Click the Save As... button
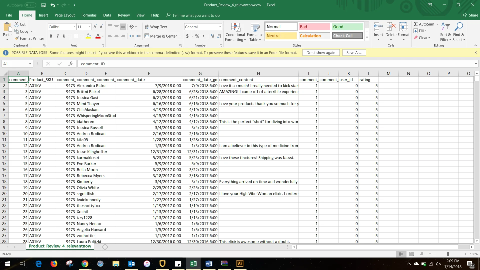This screenshot has height=270, width=480. (x=354, y=52)
